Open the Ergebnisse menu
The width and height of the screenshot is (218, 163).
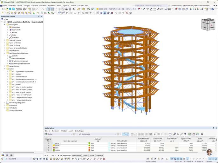52,6
